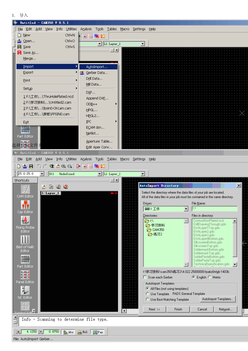The height and width of the screenshot is (351, 248).
Task: Click the New file toolbar icon
Action: point(19,166)
